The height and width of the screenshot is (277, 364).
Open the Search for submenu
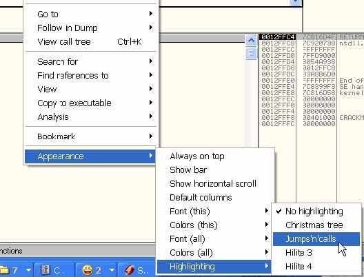(x=91, y=61)
